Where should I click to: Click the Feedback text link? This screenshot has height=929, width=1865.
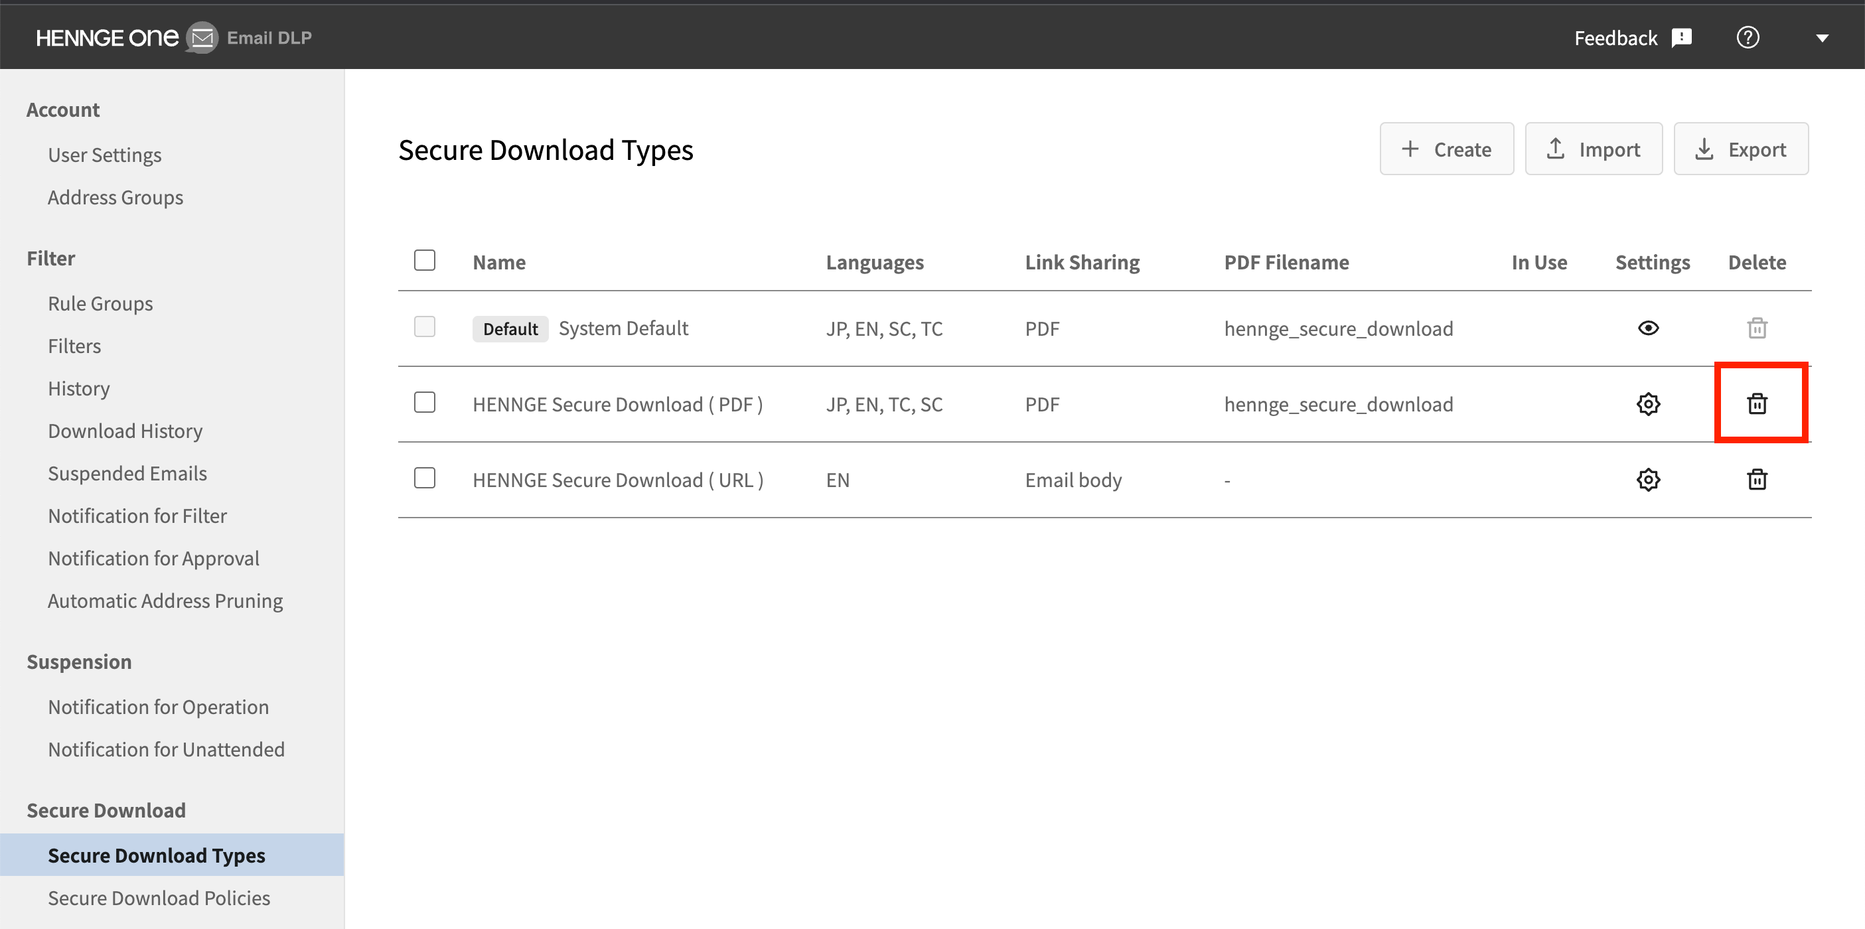1616,38
